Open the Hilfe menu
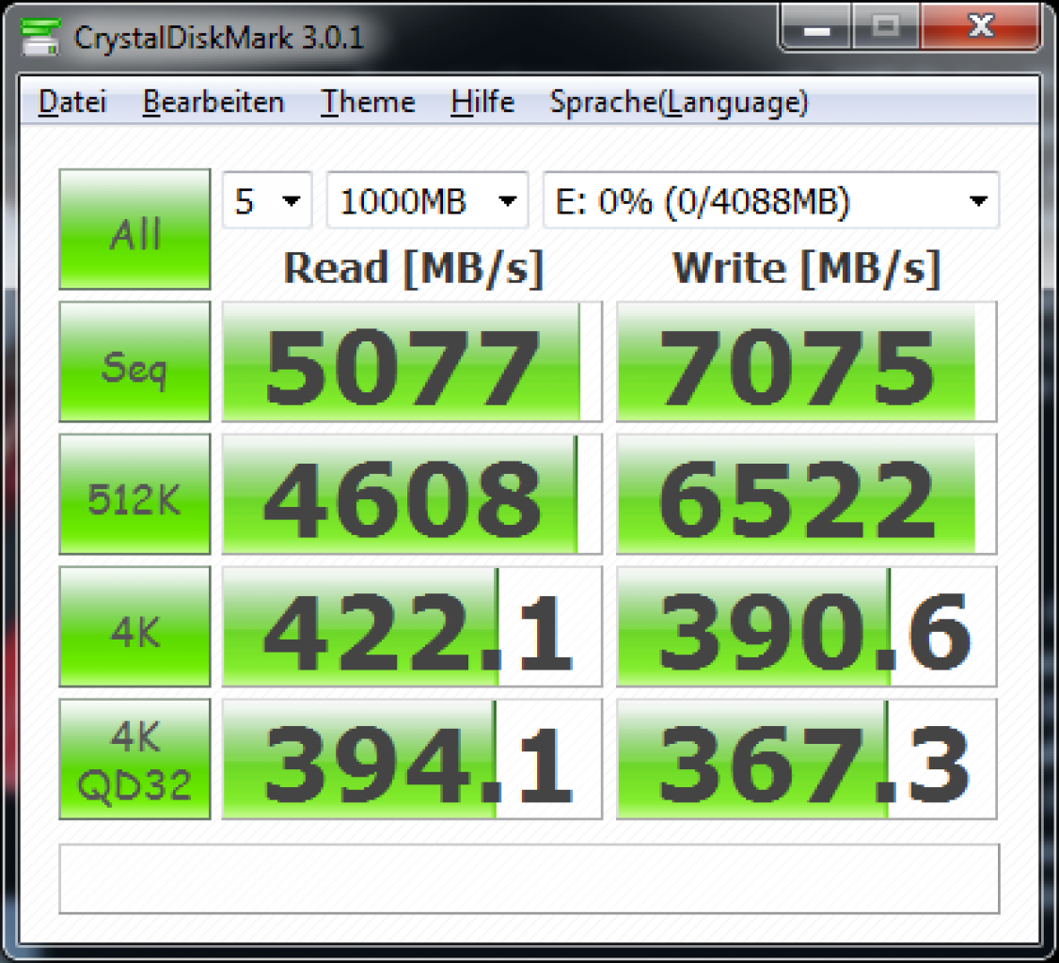Viewport: 1059px width, 963px height. pyautogui.click(x=482, y=103)
